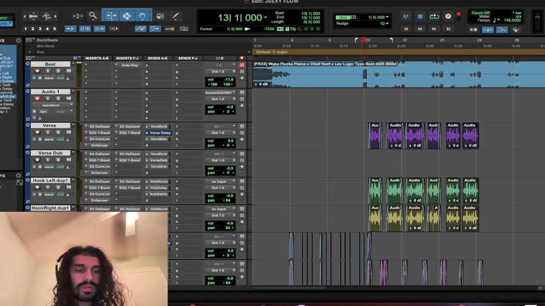The image size is (545, 306).
Task: Select the Pencil tool
Action: point(175,16)
